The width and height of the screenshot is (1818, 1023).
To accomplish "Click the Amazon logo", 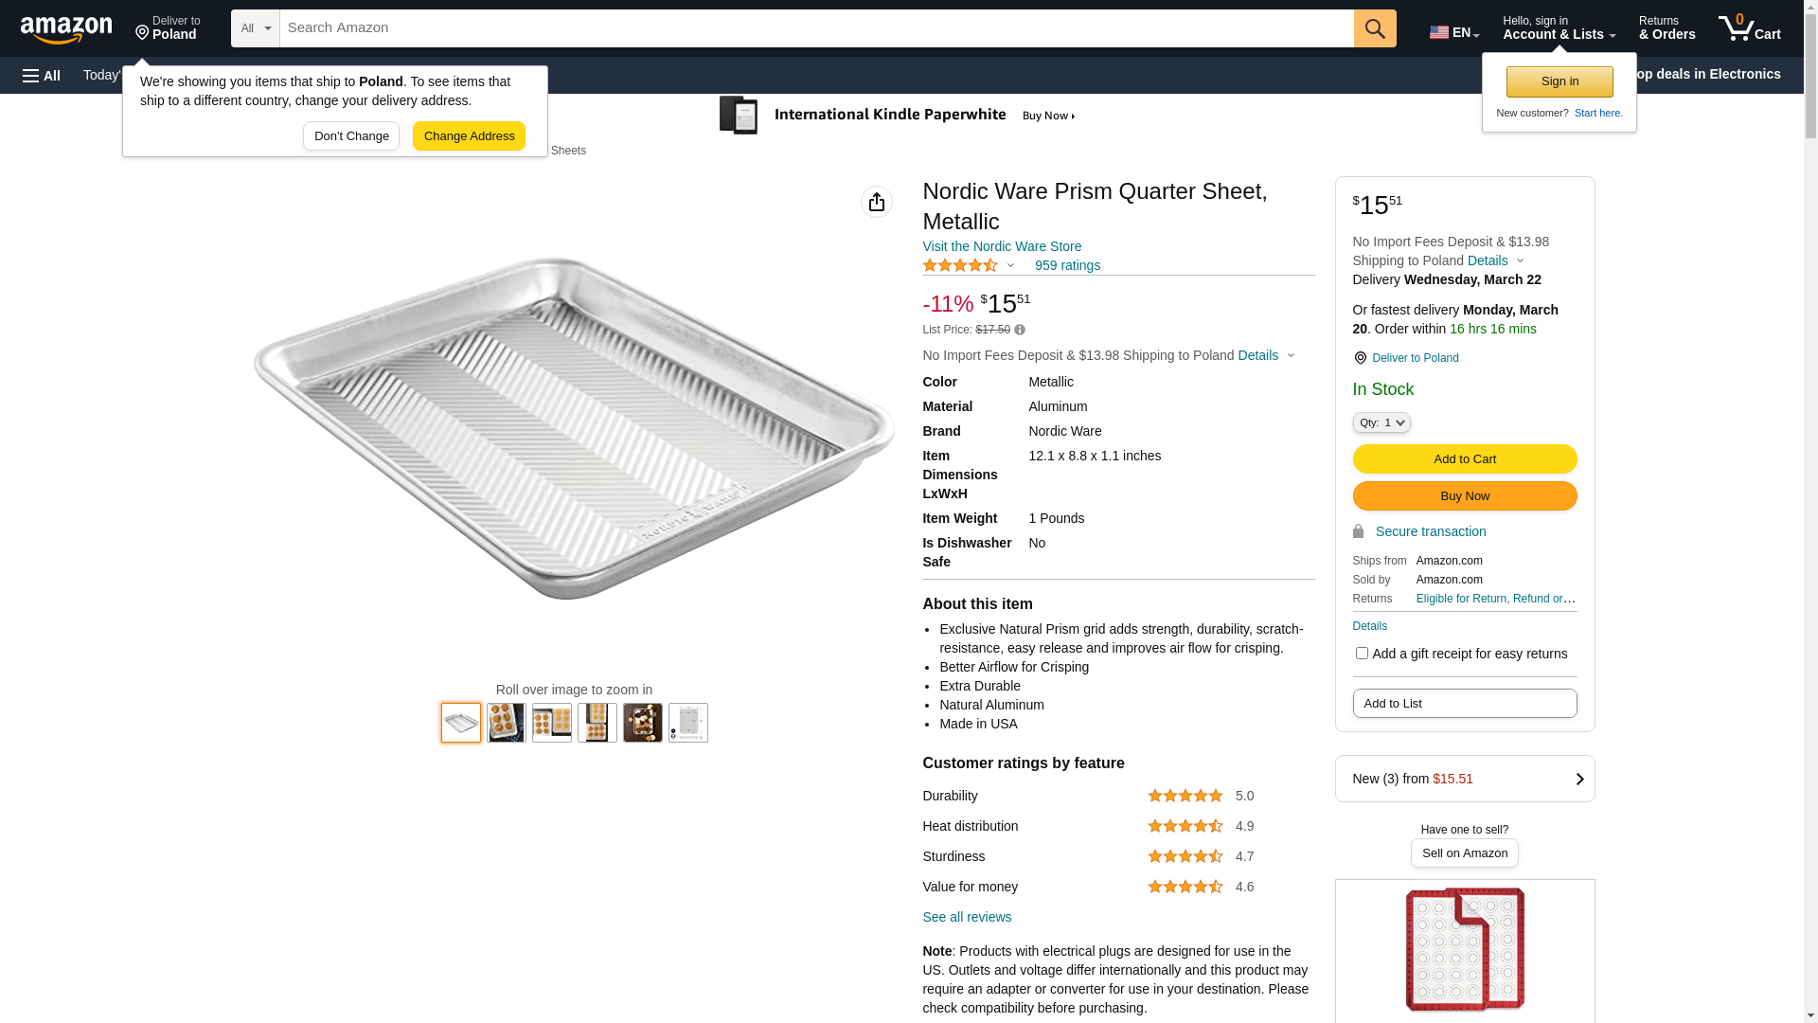I will 66,30.
